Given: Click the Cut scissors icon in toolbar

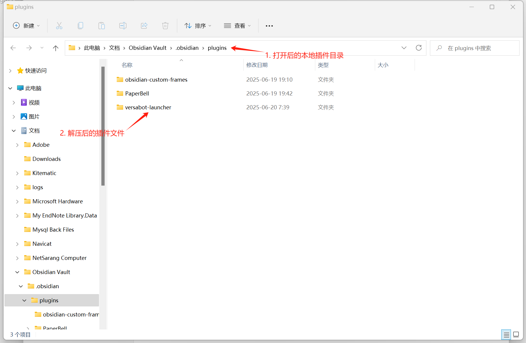Looking at the screenshot, I should [59, 26].
